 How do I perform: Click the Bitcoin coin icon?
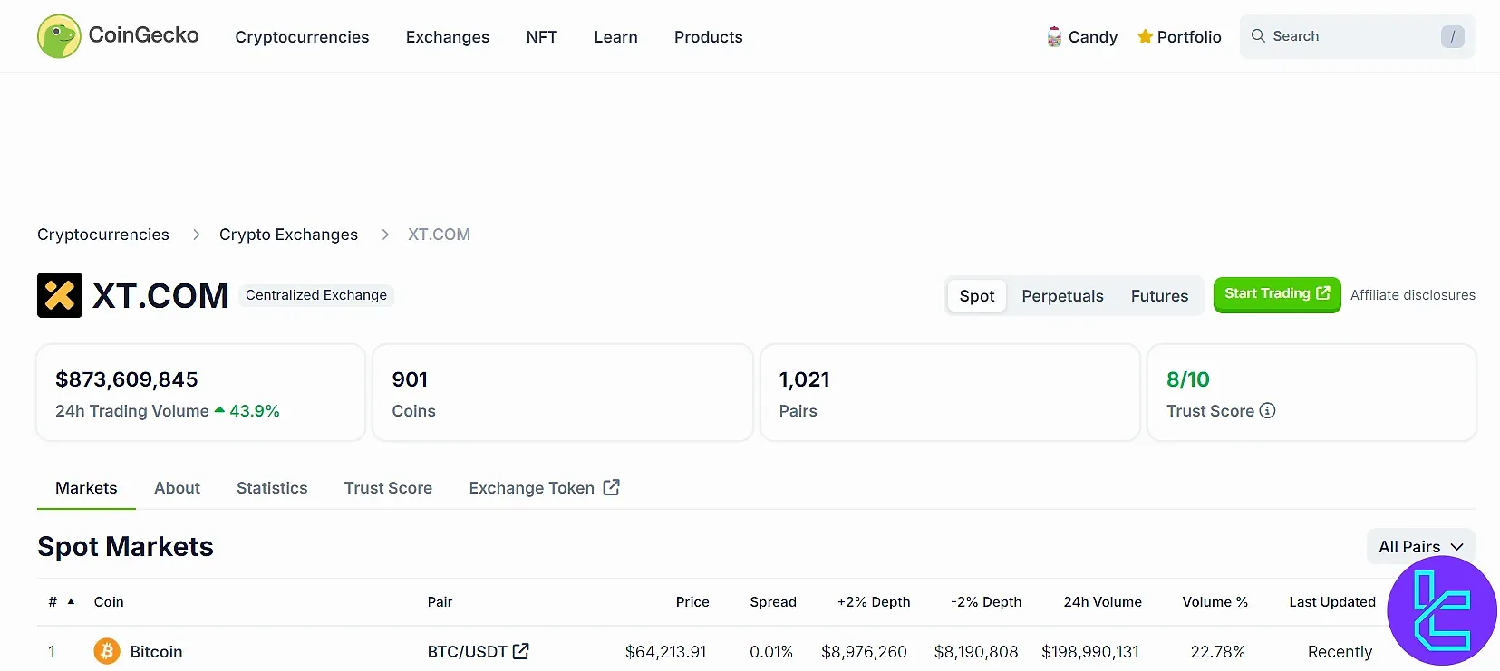[x=107, y=651]
